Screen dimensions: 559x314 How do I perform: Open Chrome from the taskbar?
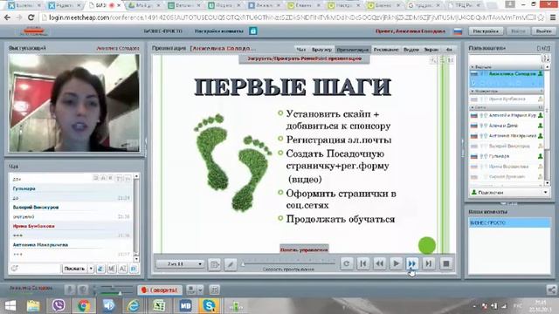(84, 305)
